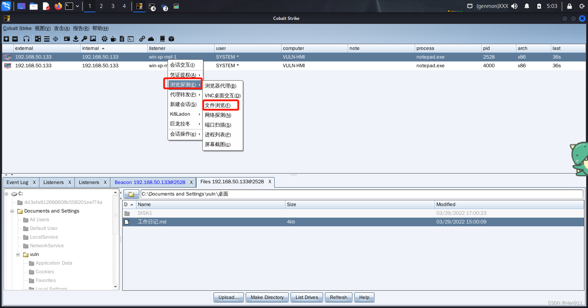Screen dimensions: 588x308
Task: Select 工作日记.md file row
Action: tap(353, 222)
